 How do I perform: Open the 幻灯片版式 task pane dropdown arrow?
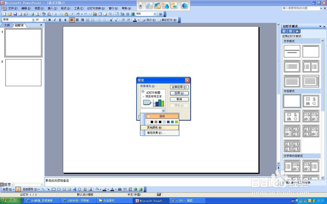click(x=320, y=26)
